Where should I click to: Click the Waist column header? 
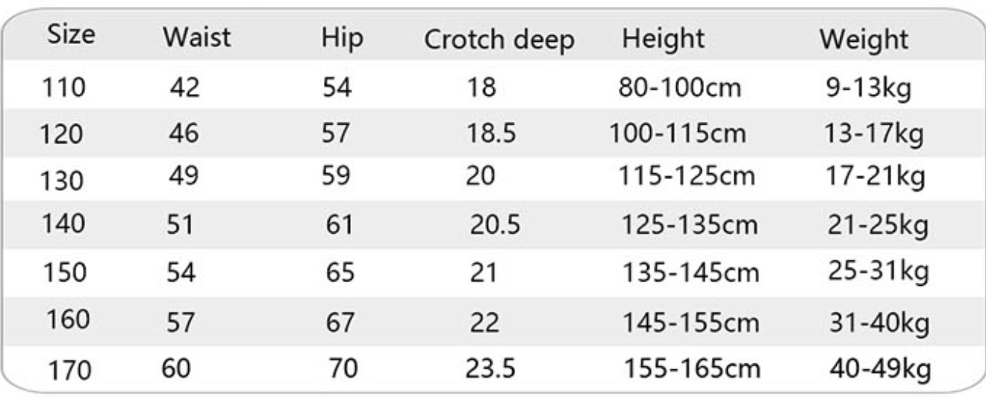click(198, 39)
